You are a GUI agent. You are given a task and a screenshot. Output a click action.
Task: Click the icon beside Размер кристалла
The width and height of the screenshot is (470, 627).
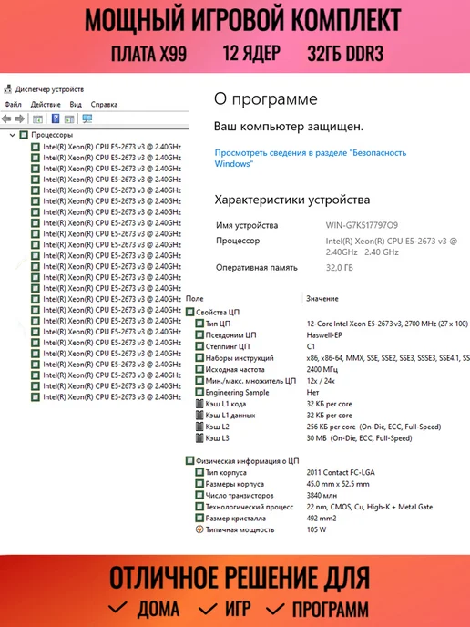click(x=199, y=519)
